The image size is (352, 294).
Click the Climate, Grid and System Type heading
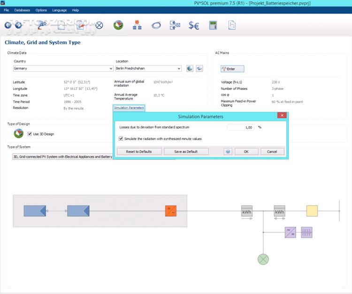pyautogui.click(x=42, y=42)
